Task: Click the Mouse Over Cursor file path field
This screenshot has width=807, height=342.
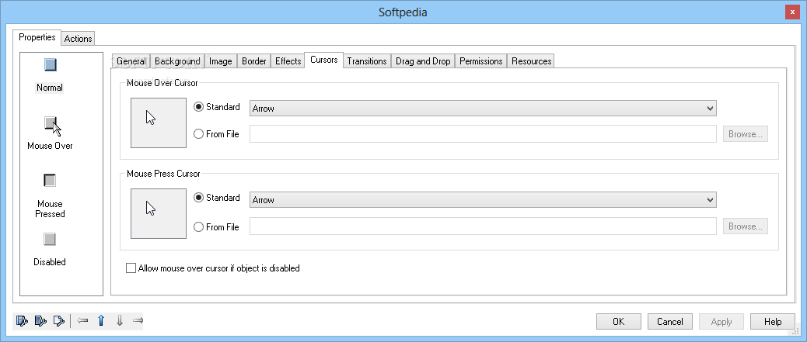Action: point(483,134)
